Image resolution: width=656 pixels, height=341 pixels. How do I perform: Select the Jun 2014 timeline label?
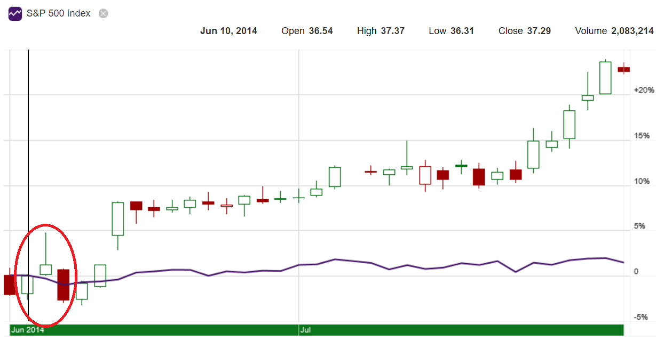[x=28, y=330]
